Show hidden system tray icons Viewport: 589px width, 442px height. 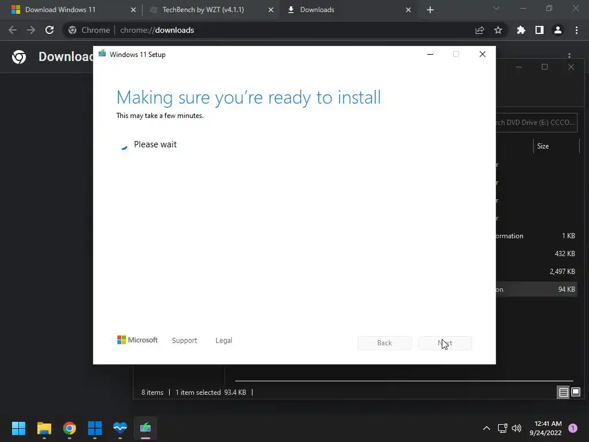[x=487, y=428]
